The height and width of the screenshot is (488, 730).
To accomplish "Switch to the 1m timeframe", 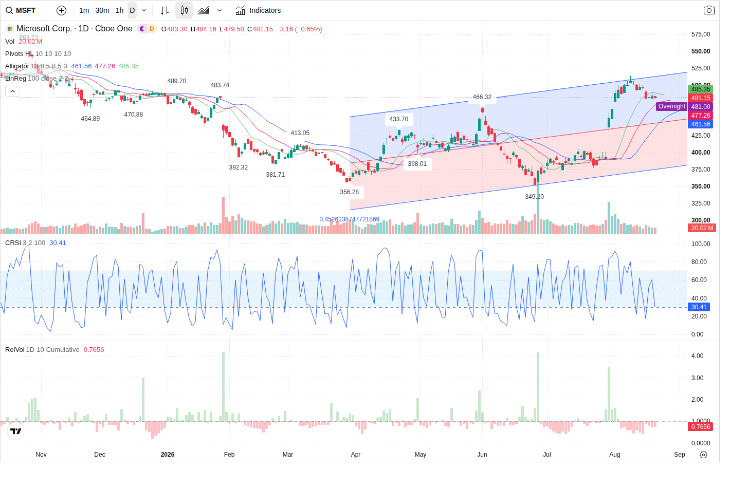I will click(x=84, y=10).
